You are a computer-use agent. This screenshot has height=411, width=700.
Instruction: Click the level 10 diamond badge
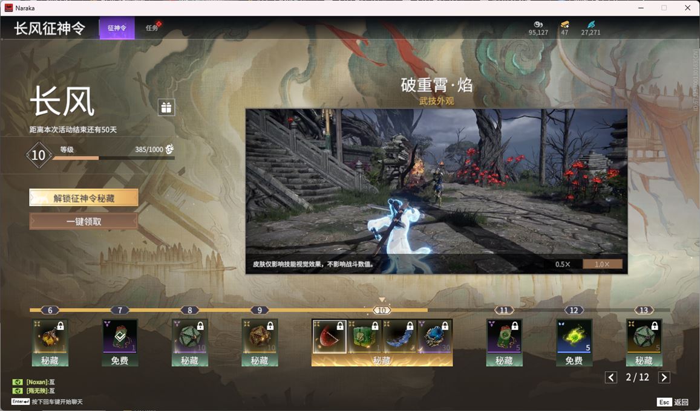tap(38, 155)
